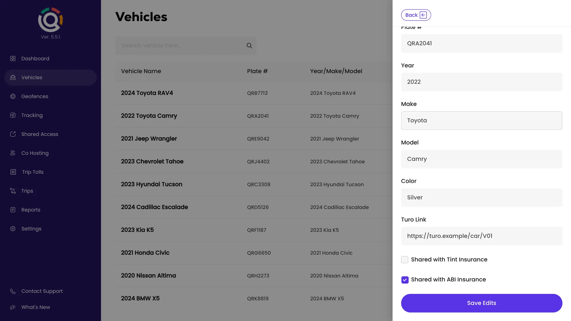The height and width of the screenshot is (321, 571).
Task: Select the 2024 BMW X5 row
Action: pos(254,298)
